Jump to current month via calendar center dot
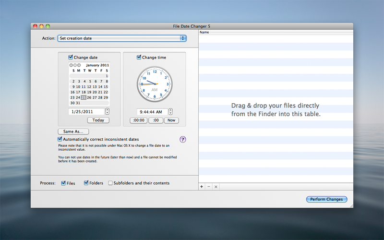 [75, 65]
